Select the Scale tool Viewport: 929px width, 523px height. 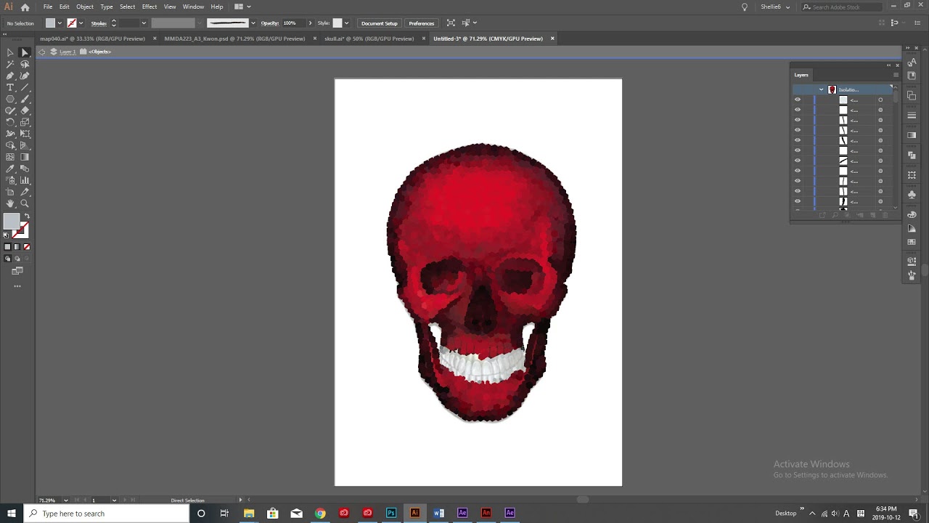(25, 122)
